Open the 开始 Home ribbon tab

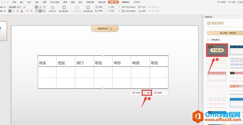coord(14,2)
